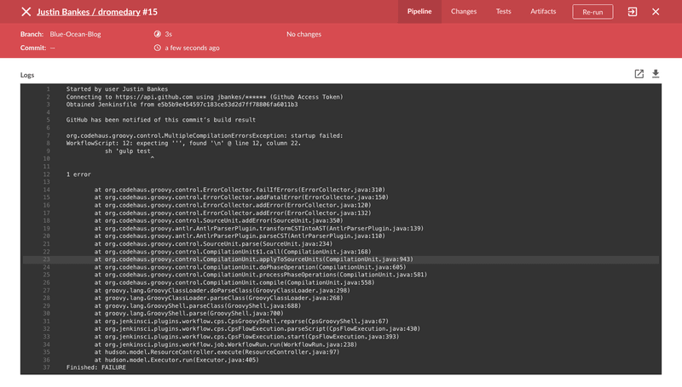Viewport: 682px width, 387px height.
Task: Select the 'WorkflowScript: 12: expecting' line
Action: (x=183, y=143)
